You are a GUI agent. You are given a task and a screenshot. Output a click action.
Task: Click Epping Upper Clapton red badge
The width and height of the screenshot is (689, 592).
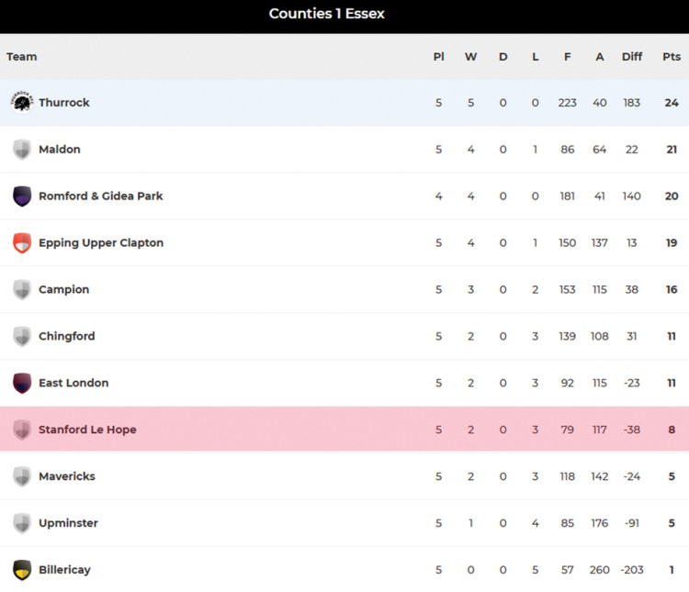(x=22, y=243)
